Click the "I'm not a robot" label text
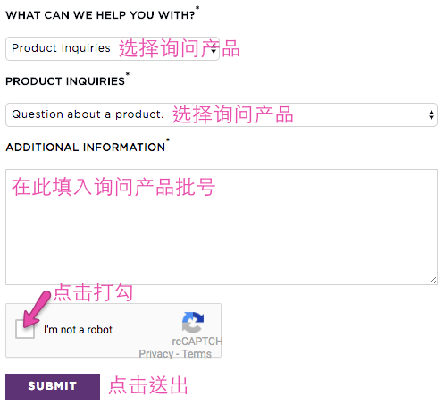The width and height of the screenshot is (444, 405). [x=78, y=330]
